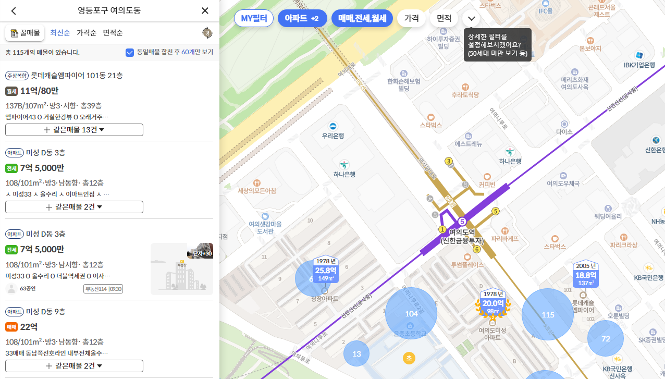This screenshot has height=379, width=665.
Task: Expand 같은매물 2건 under 22억 listing
Action: coord(74,365)
